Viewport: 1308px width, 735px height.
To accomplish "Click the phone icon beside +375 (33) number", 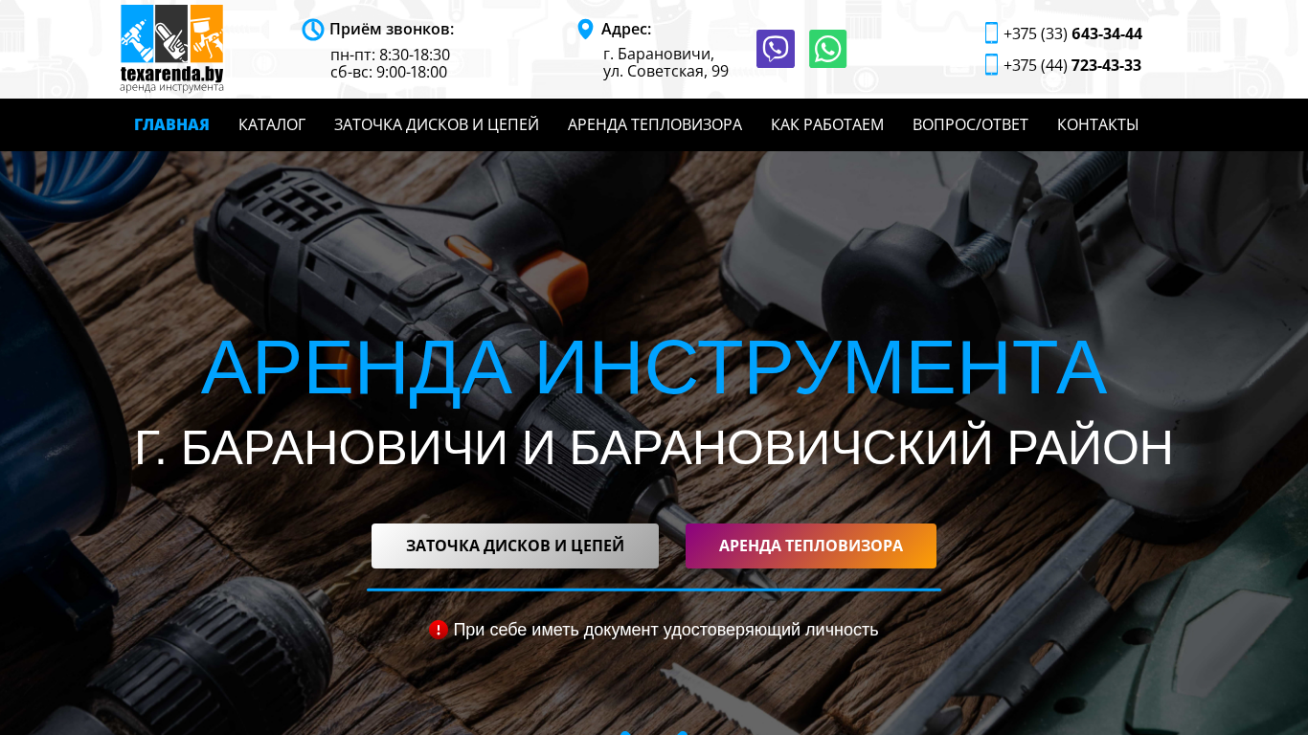I will coord(991,33).
